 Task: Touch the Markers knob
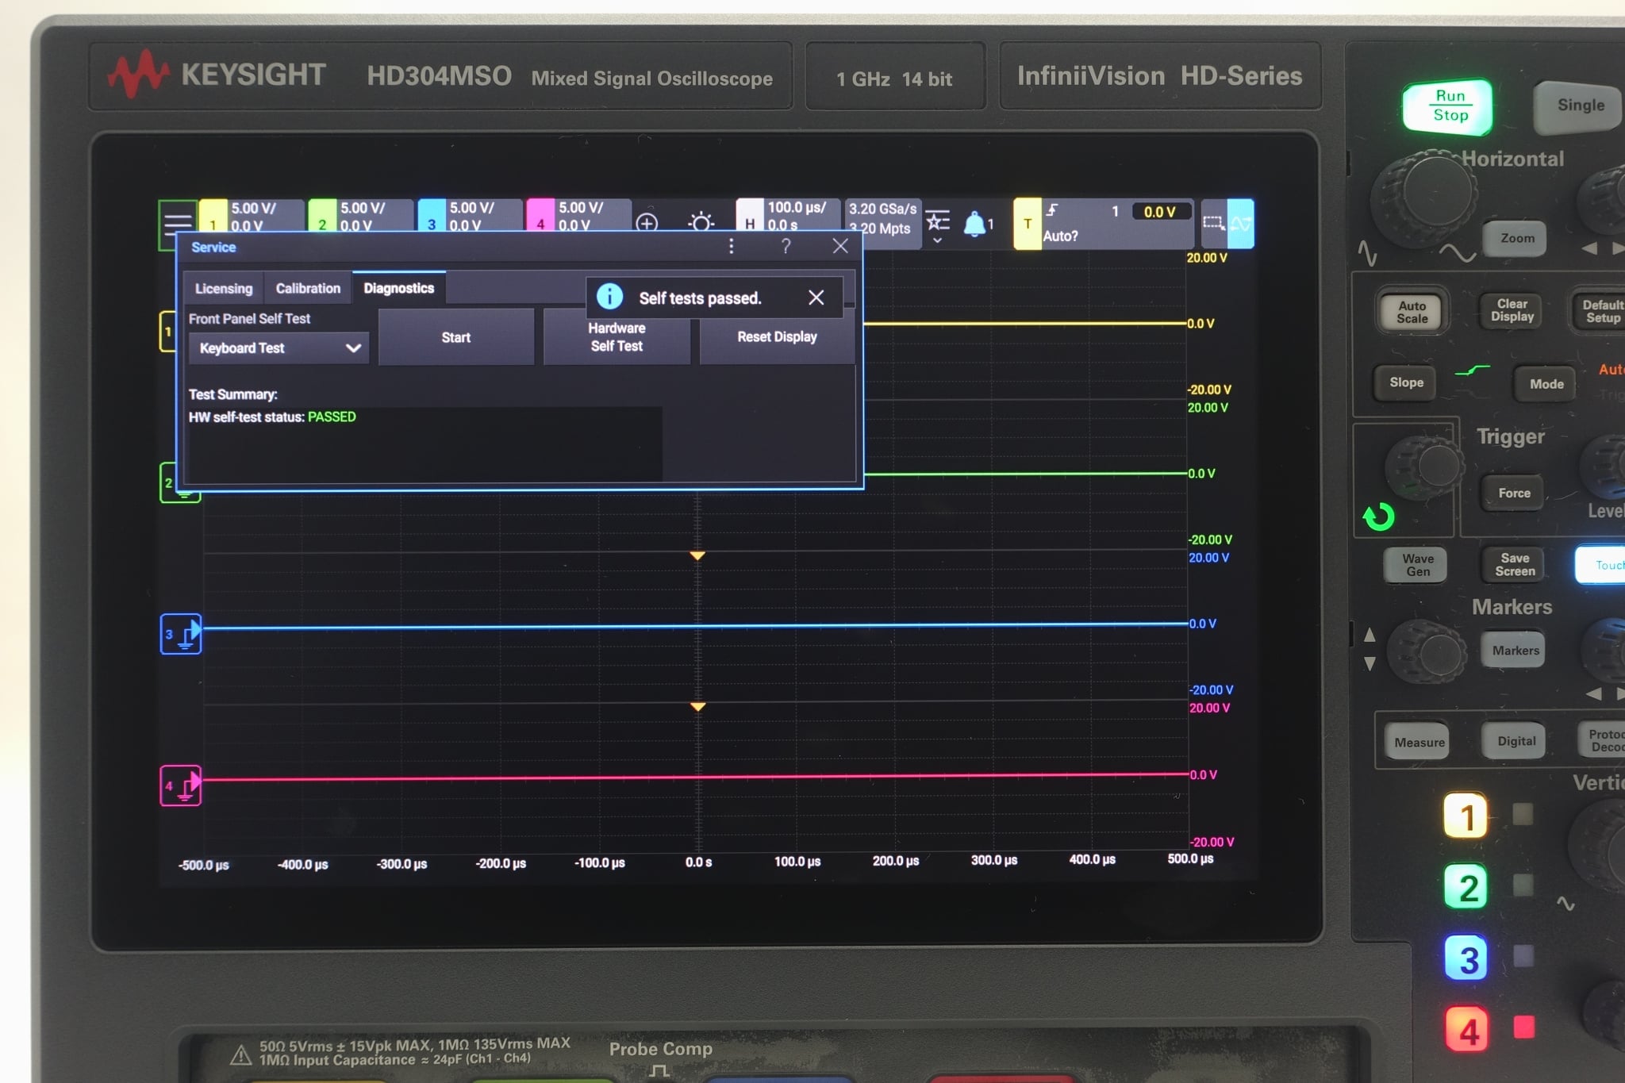click(x=1428, y=653)
